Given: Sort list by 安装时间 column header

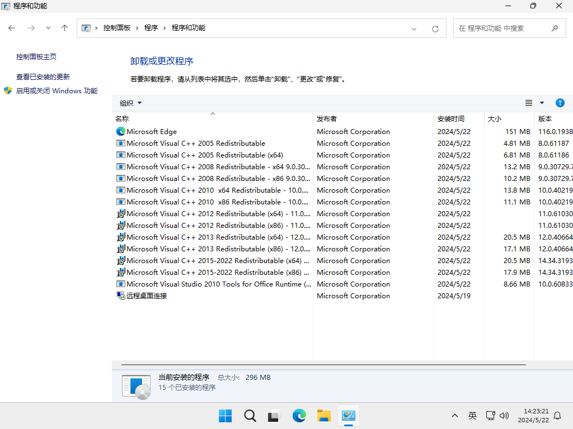Looking at the screenshot, I should [451, 118].
